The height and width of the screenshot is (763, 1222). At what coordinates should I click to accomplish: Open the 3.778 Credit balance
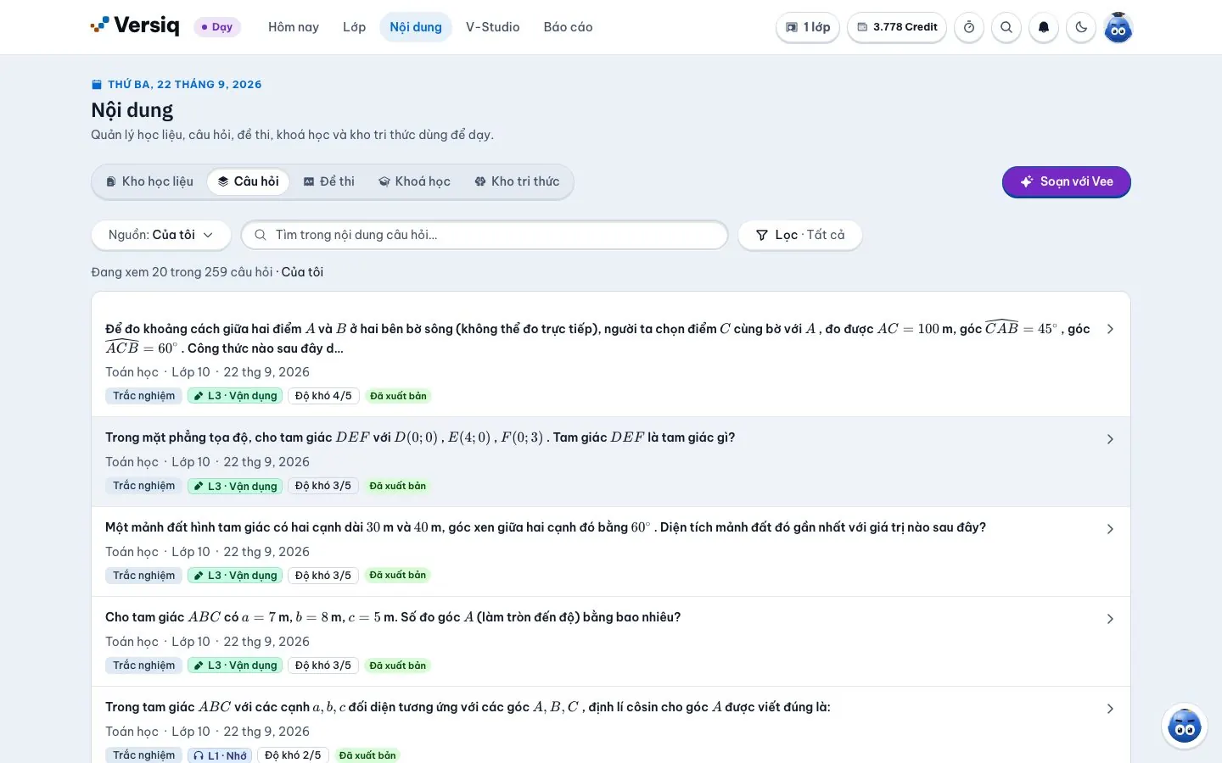click(x=897, y=27)
